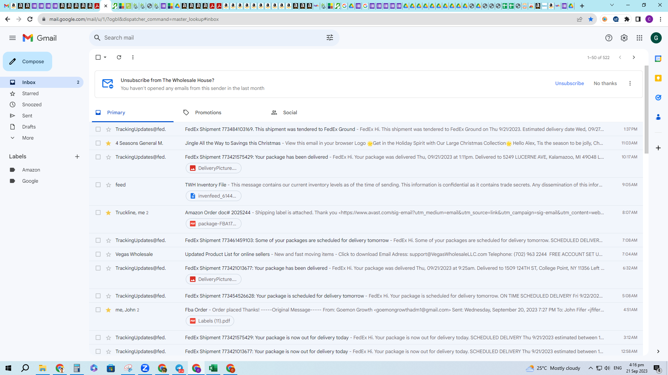Open the Labels (11).pdf attachment
The width and height of the screenshot is (668, 375).
tap(210, 321)
